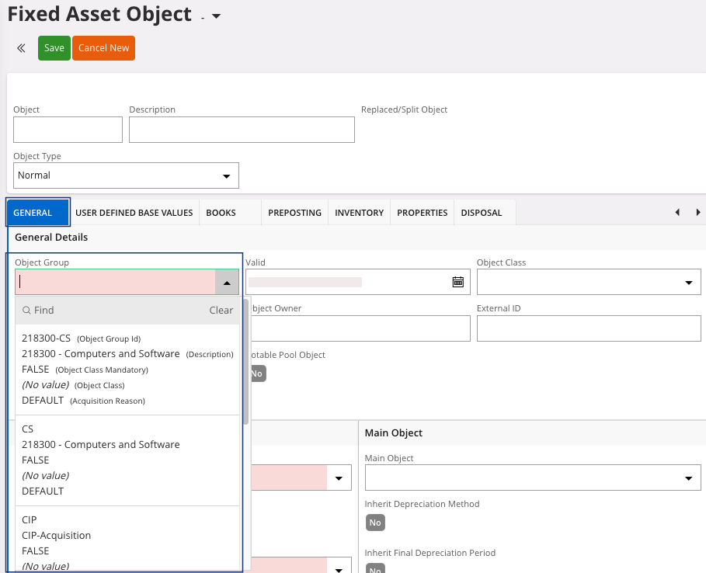Toggle Inherit Depreciation Method switch
Screen dimensions: 706x573
[375, 523]
